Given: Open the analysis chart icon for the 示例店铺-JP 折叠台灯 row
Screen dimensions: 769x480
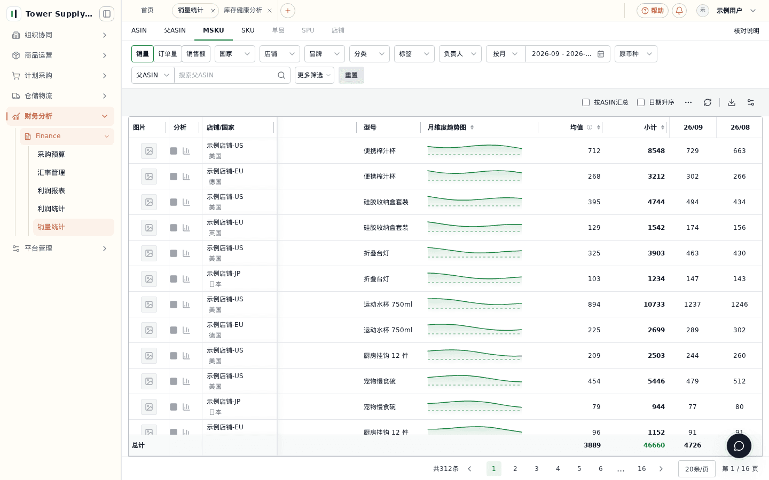Looking at the screenshot, I should point(186,279).
